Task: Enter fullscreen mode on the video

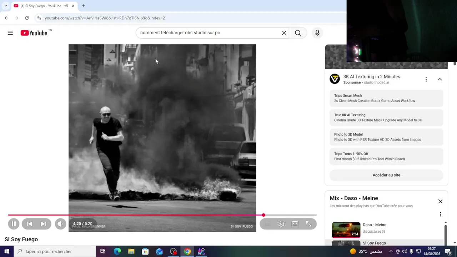Action: [x=309, y=224]
